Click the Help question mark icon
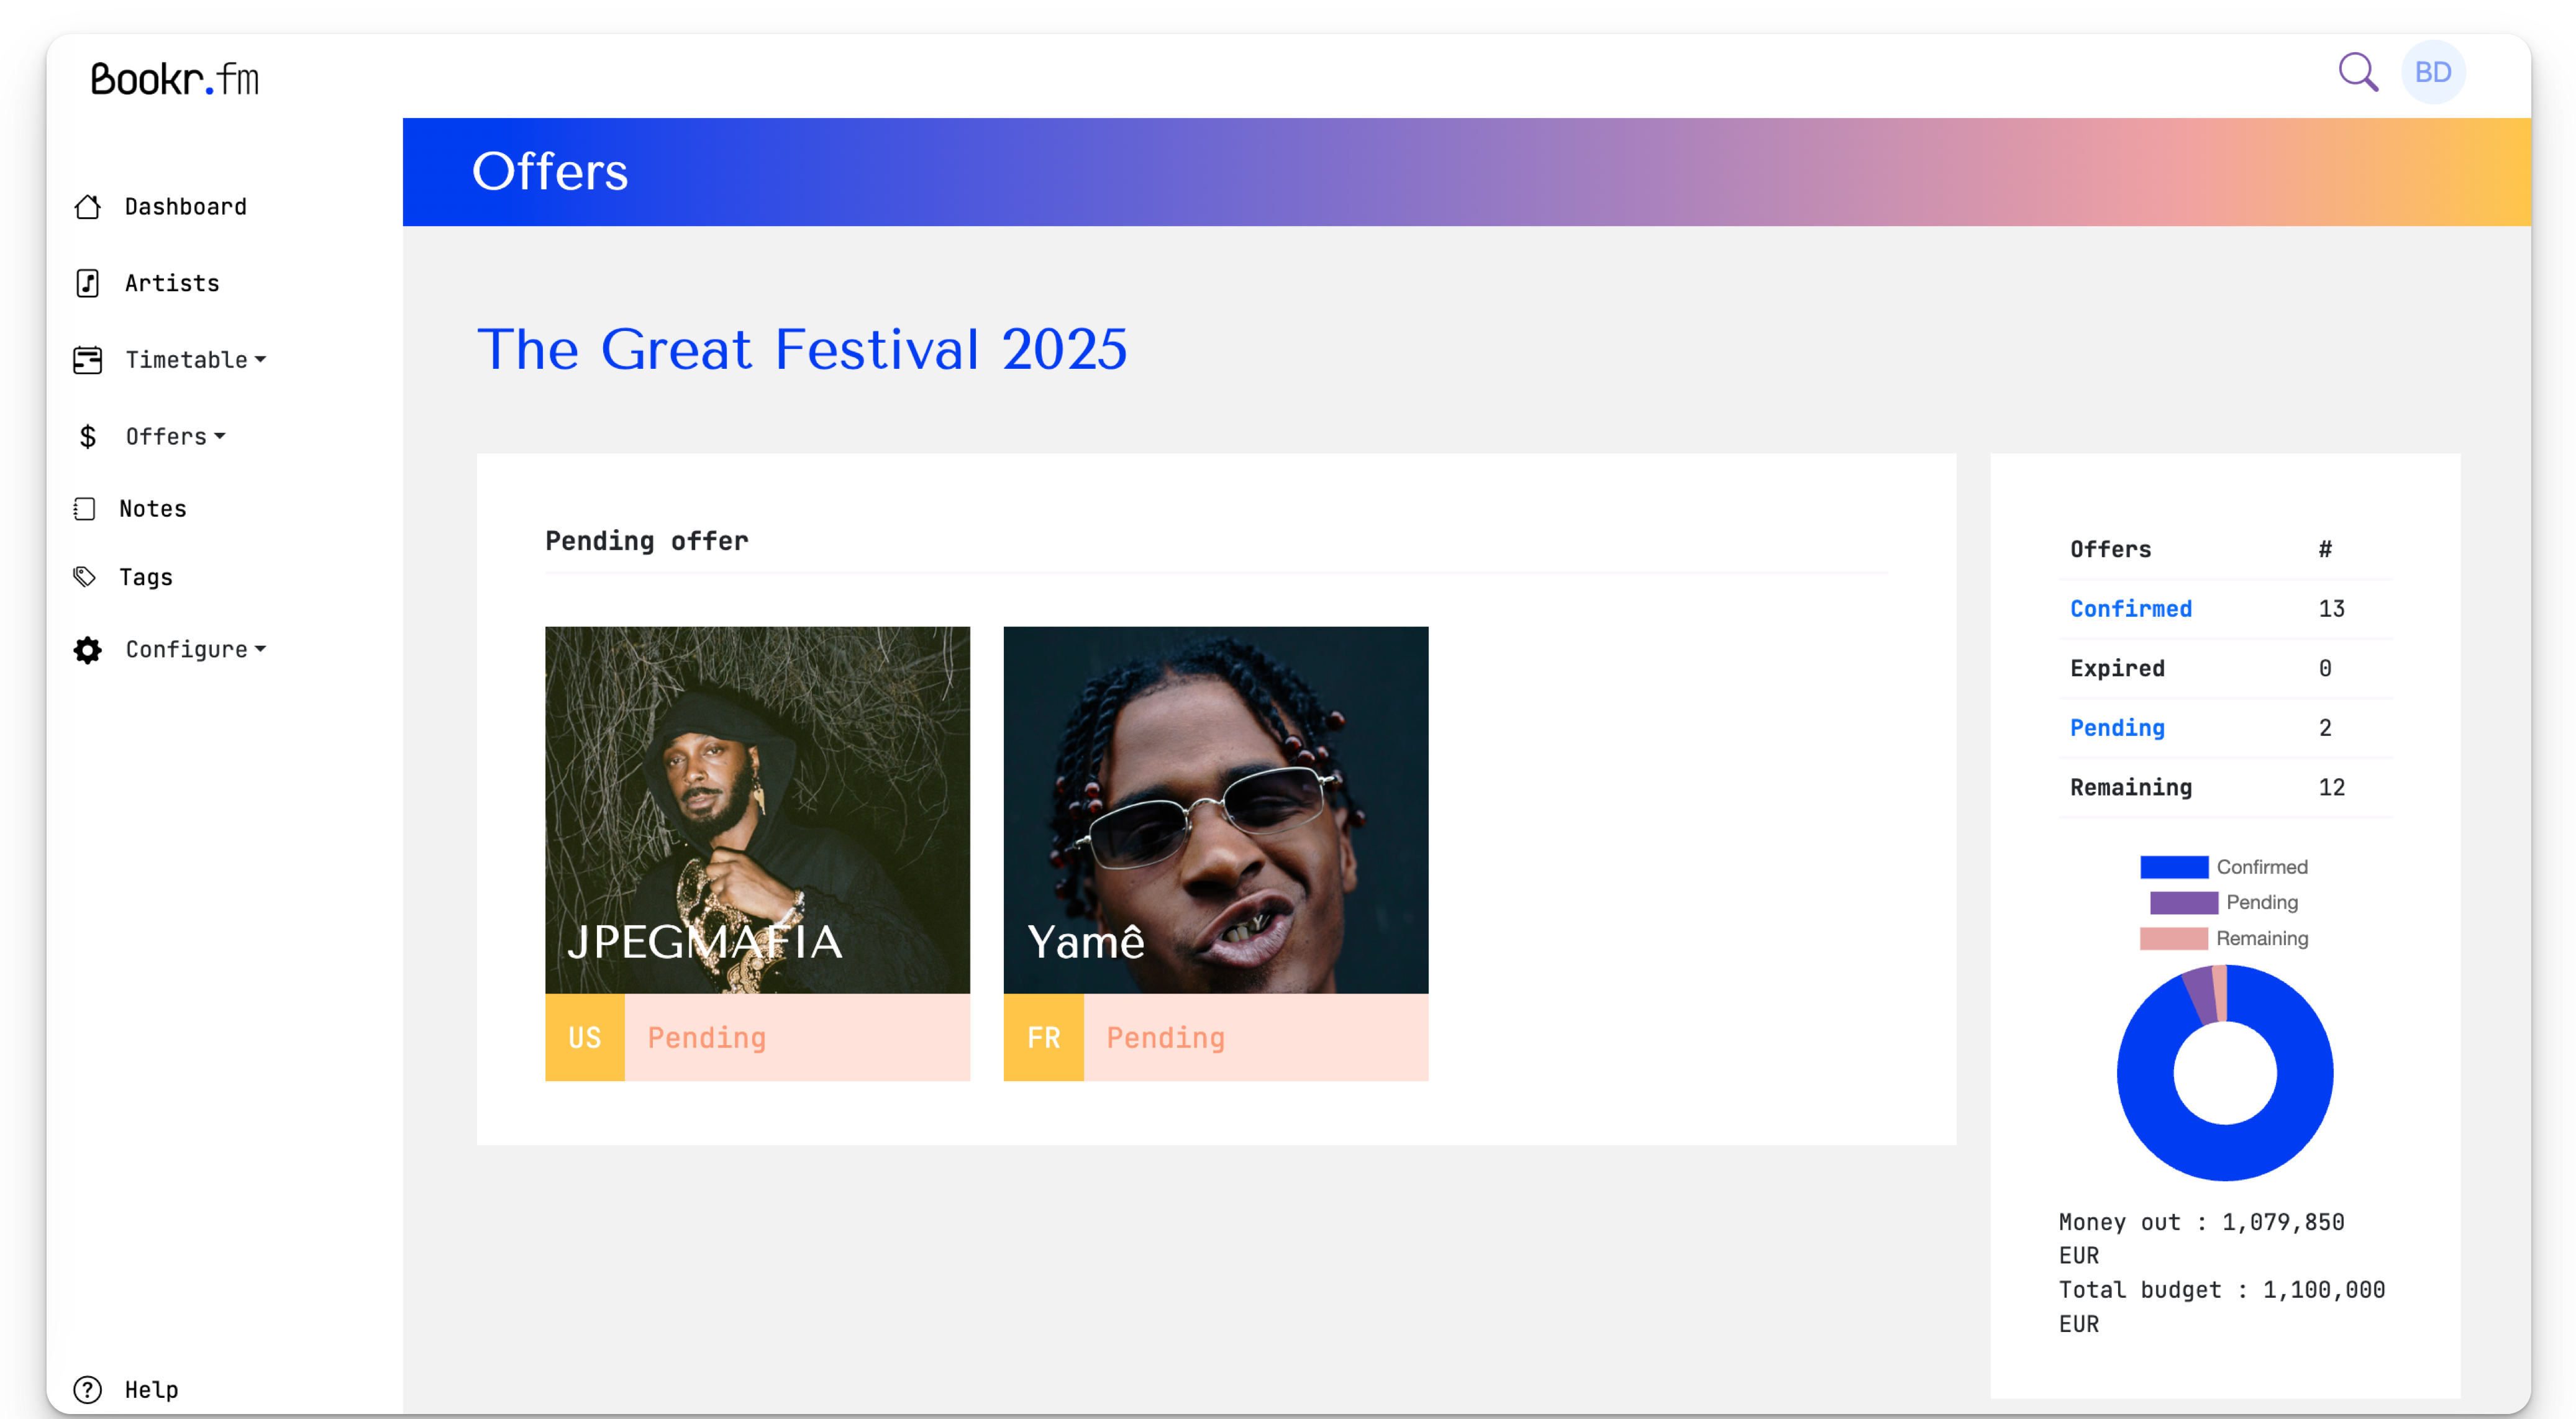Image resolution: width=2576 pixels, height=1419 pixels. click(x=88, y=1389)
